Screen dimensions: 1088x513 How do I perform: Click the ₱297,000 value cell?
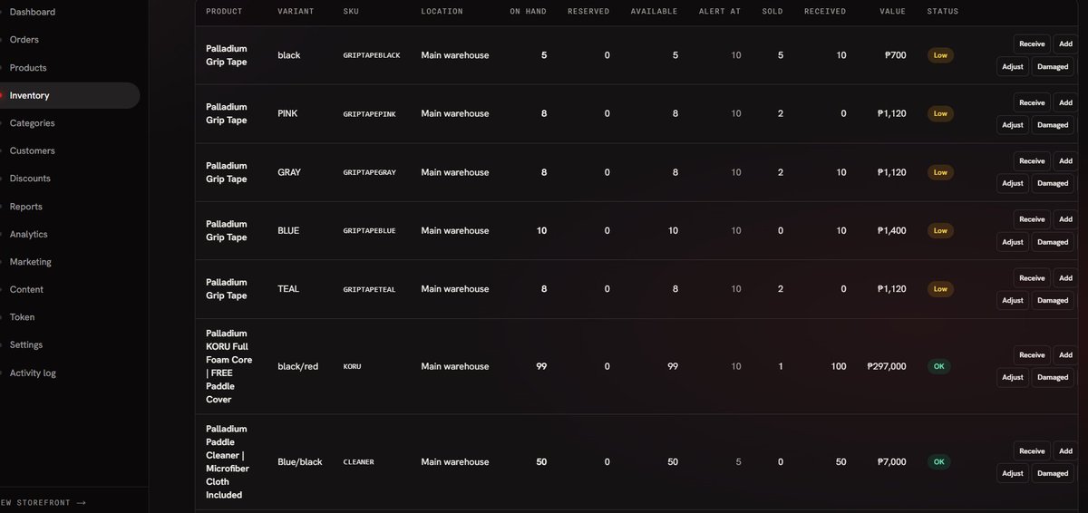pos(886,366)
